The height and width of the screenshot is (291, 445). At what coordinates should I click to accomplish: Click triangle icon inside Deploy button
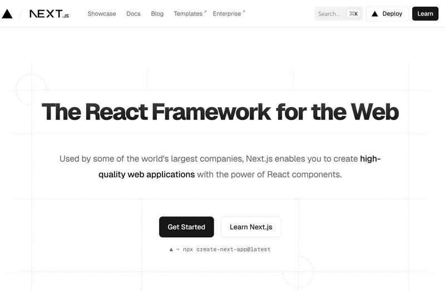coord(375,14)
